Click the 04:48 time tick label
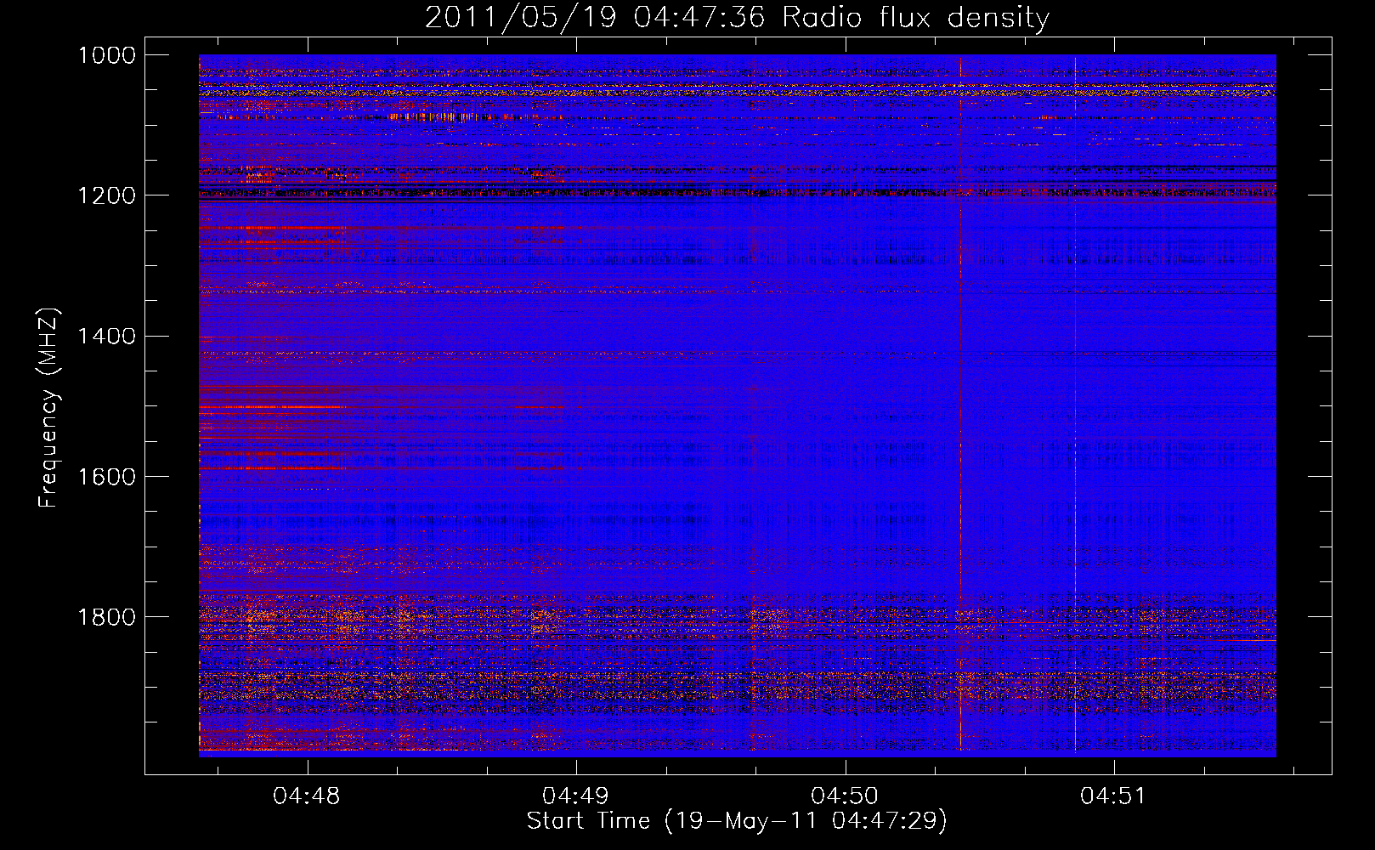This screenshot has width=1375, height=850. click(x=306, y=796)
